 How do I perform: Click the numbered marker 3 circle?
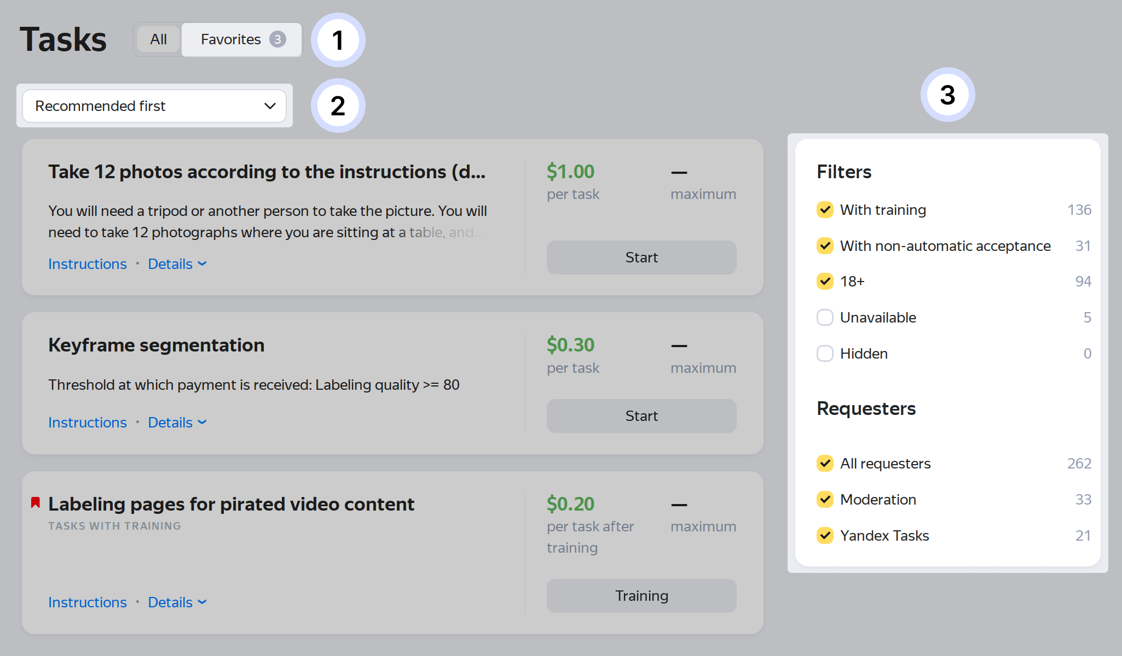pos(947,95)
